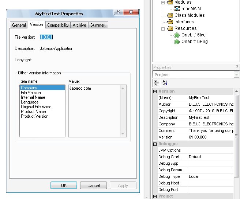This screenshot has width=240, height=199.
Task: Click the Cancel button
Action: (x=93, y=185)
